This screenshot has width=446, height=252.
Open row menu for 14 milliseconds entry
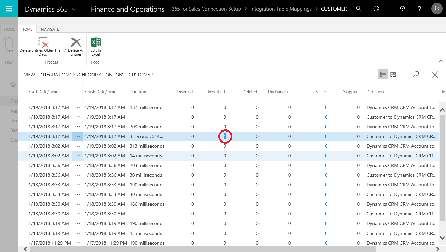click(x=77, y=156)
